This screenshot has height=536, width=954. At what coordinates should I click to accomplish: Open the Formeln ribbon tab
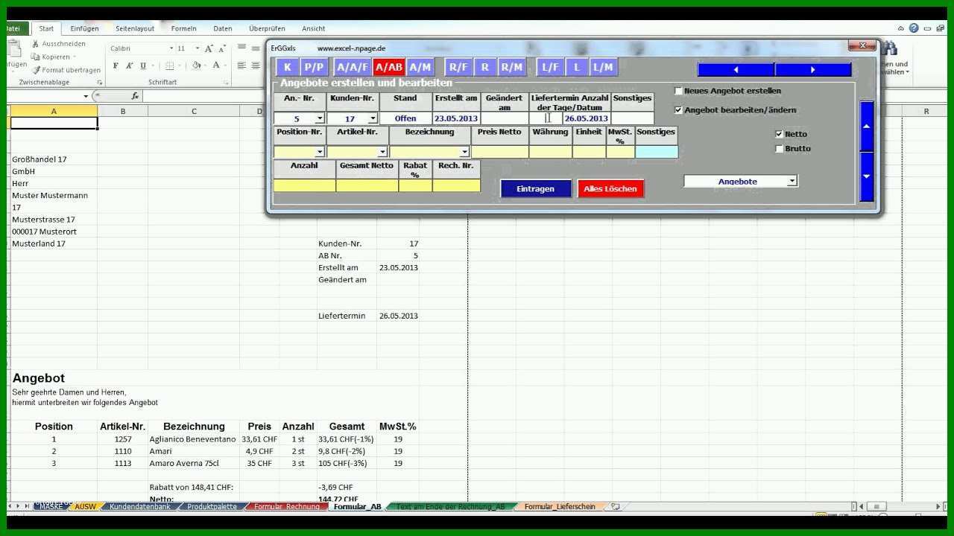[184, 28]
